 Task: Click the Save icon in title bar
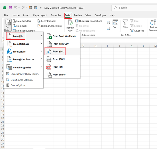(11, 8)
